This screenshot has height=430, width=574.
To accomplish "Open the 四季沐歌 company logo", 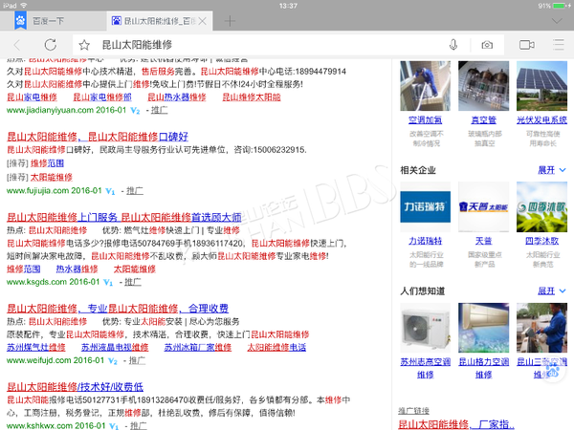I will tap(541, 207).
